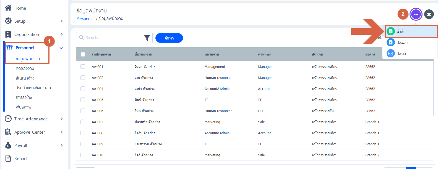Click the green import icon
The width and height of the screenshot is (438, 169).
(x=391, y=31)
